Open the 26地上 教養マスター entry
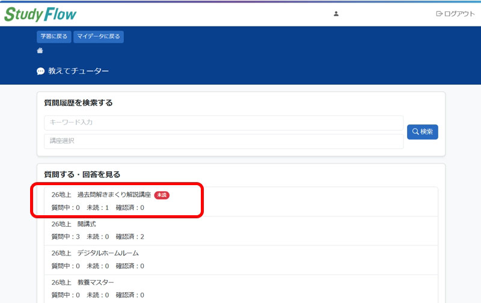The height and width of the screenshot is (303, 481). click(82, 282)
